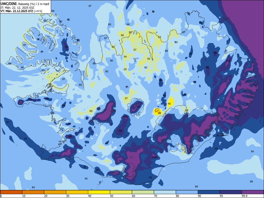Click the 70–80 pale blue legend swatch

click(165, 192)
